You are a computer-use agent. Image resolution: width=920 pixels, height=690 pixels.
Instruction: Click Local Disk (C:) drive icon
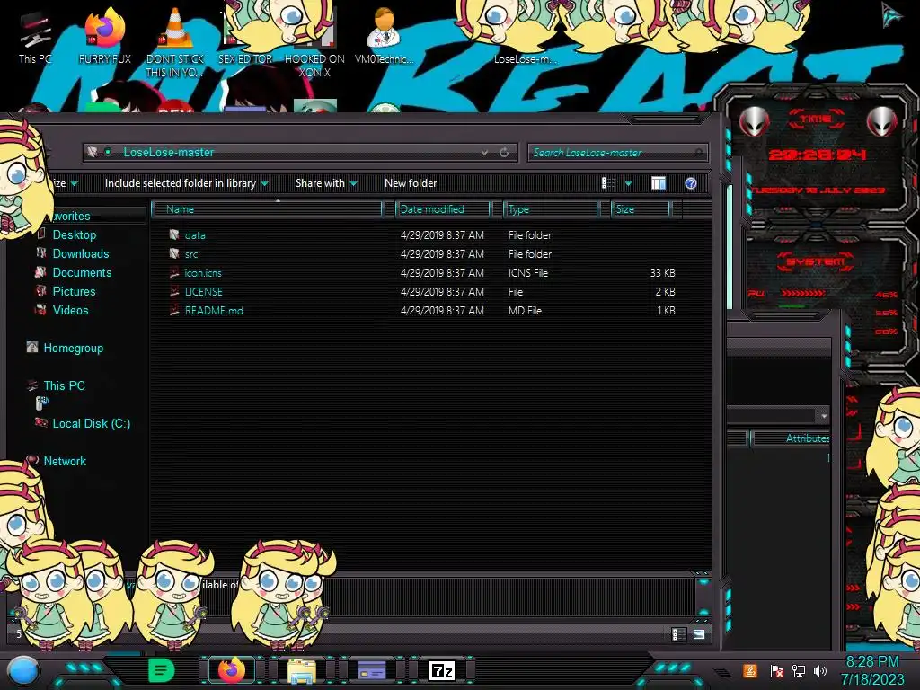click(x=41, y=422)
